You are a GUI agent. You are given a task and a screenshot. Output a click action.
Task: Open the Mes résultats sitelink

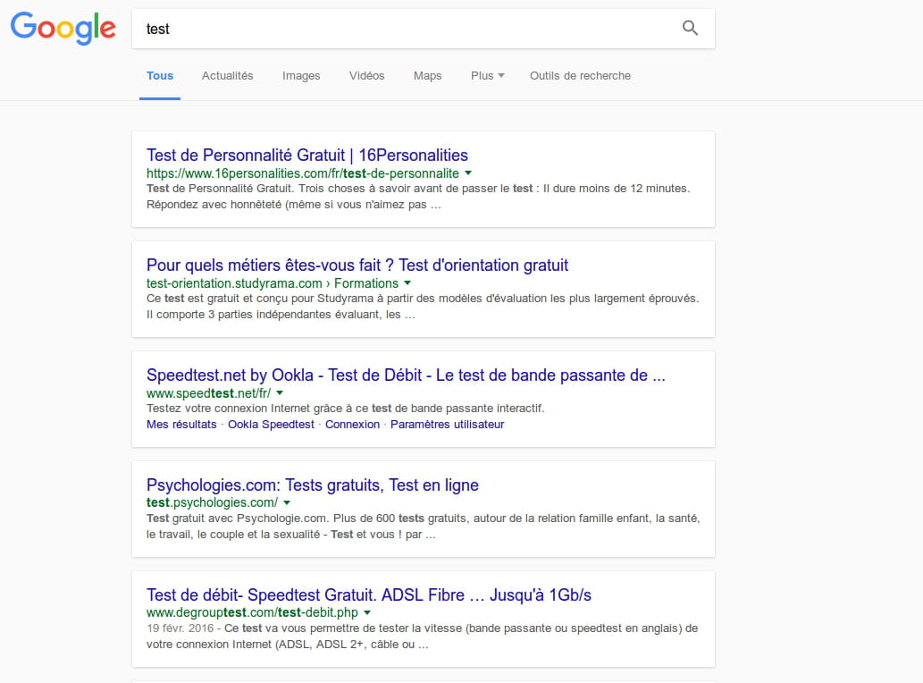(x=181, y=425)
